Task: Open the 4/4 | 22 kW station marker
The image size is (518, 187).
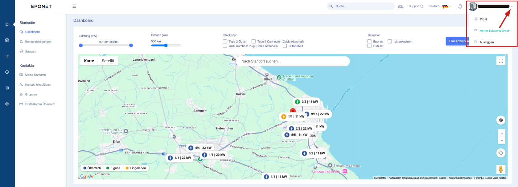Action: pos(200,148)
